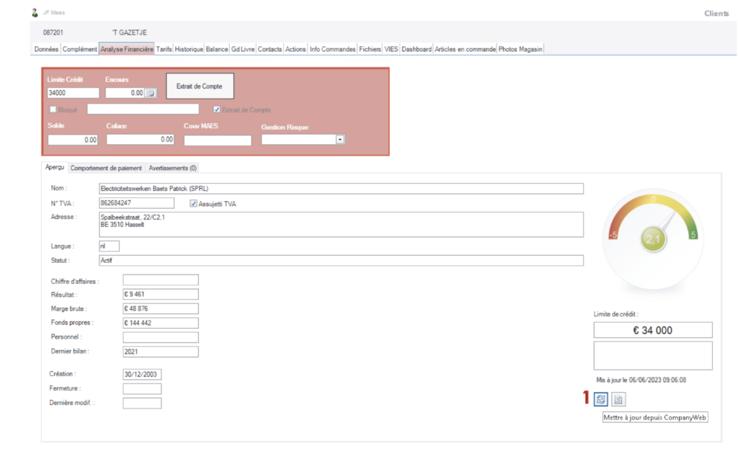Open the Historique tab

pos(189,49)
